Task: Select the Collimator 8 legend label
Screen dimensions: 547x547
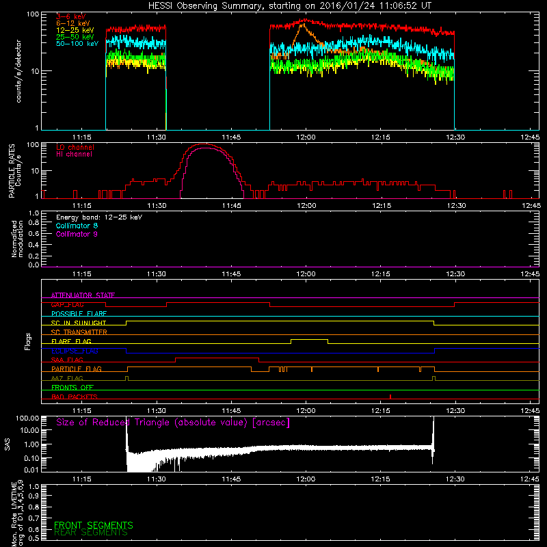Action: [x=77, y=226]
